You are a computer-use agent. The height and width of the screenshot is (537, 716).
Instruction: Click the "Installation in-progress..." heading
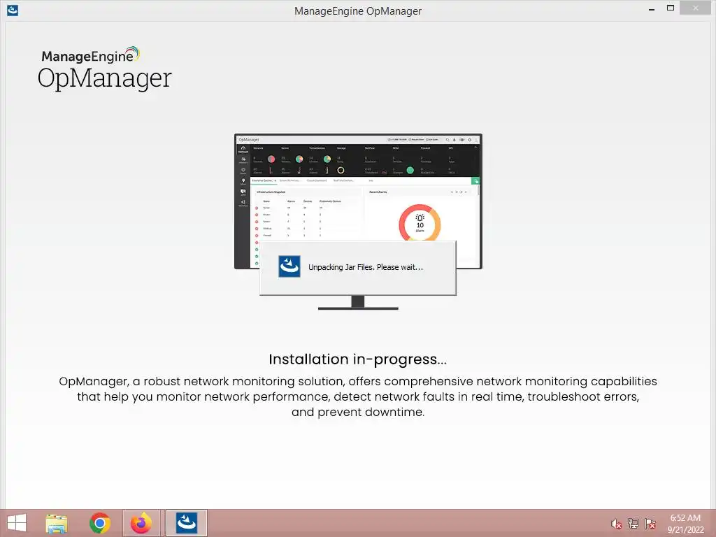click(x=357, y=359)
